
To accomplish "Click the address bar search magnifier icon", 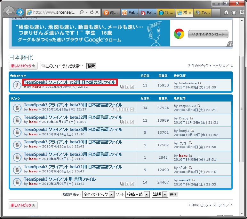I will 82,12.
